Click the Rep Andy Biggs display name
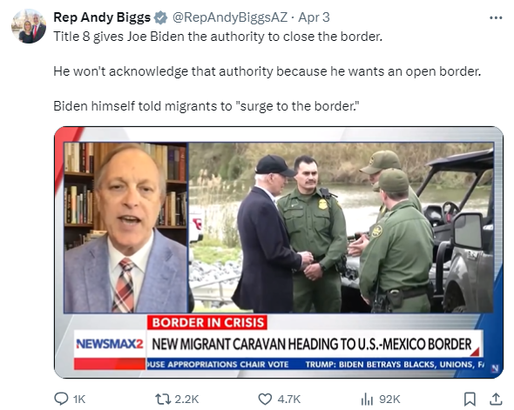This screenshot has width=514, height=410. 102,17
